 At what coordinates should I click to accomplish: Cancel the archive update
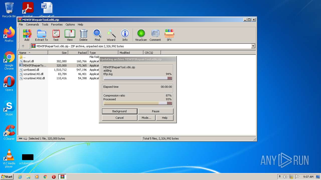[x=120, y=118]
